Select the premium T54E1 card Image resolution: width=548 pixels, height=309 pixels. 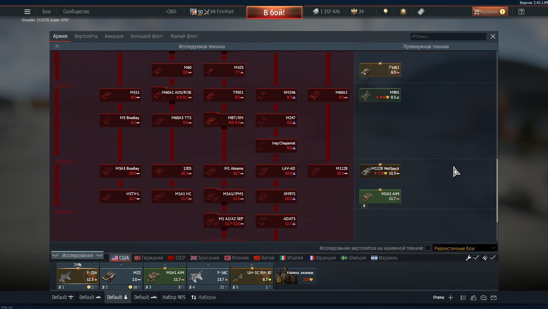380,70
